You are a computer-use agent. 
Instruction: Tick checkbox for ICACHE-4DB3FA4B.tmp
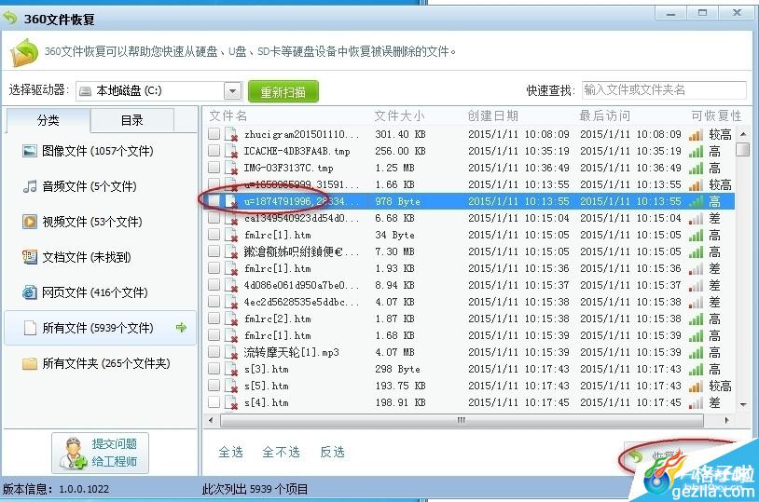click(214, 151)
